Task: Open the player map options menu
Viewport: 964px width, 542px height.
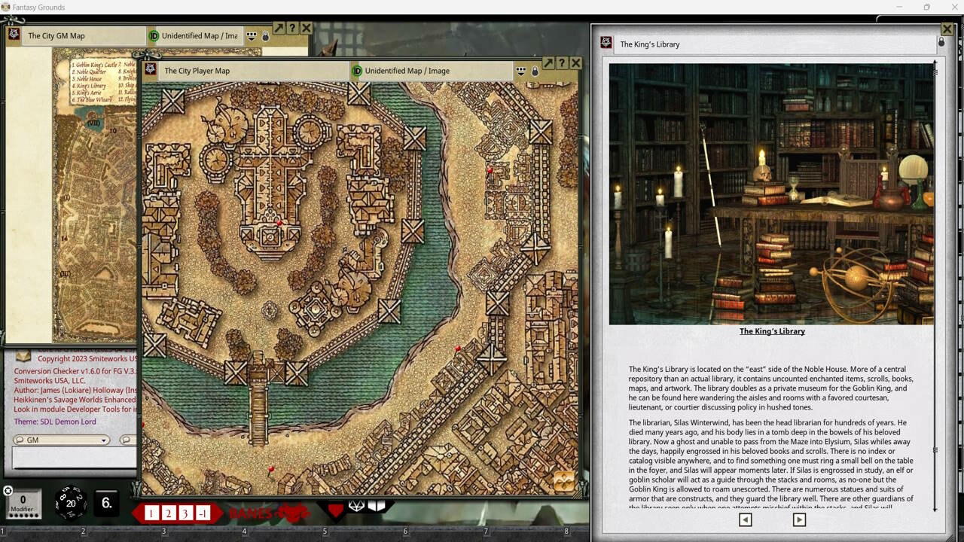Action: 520,70
